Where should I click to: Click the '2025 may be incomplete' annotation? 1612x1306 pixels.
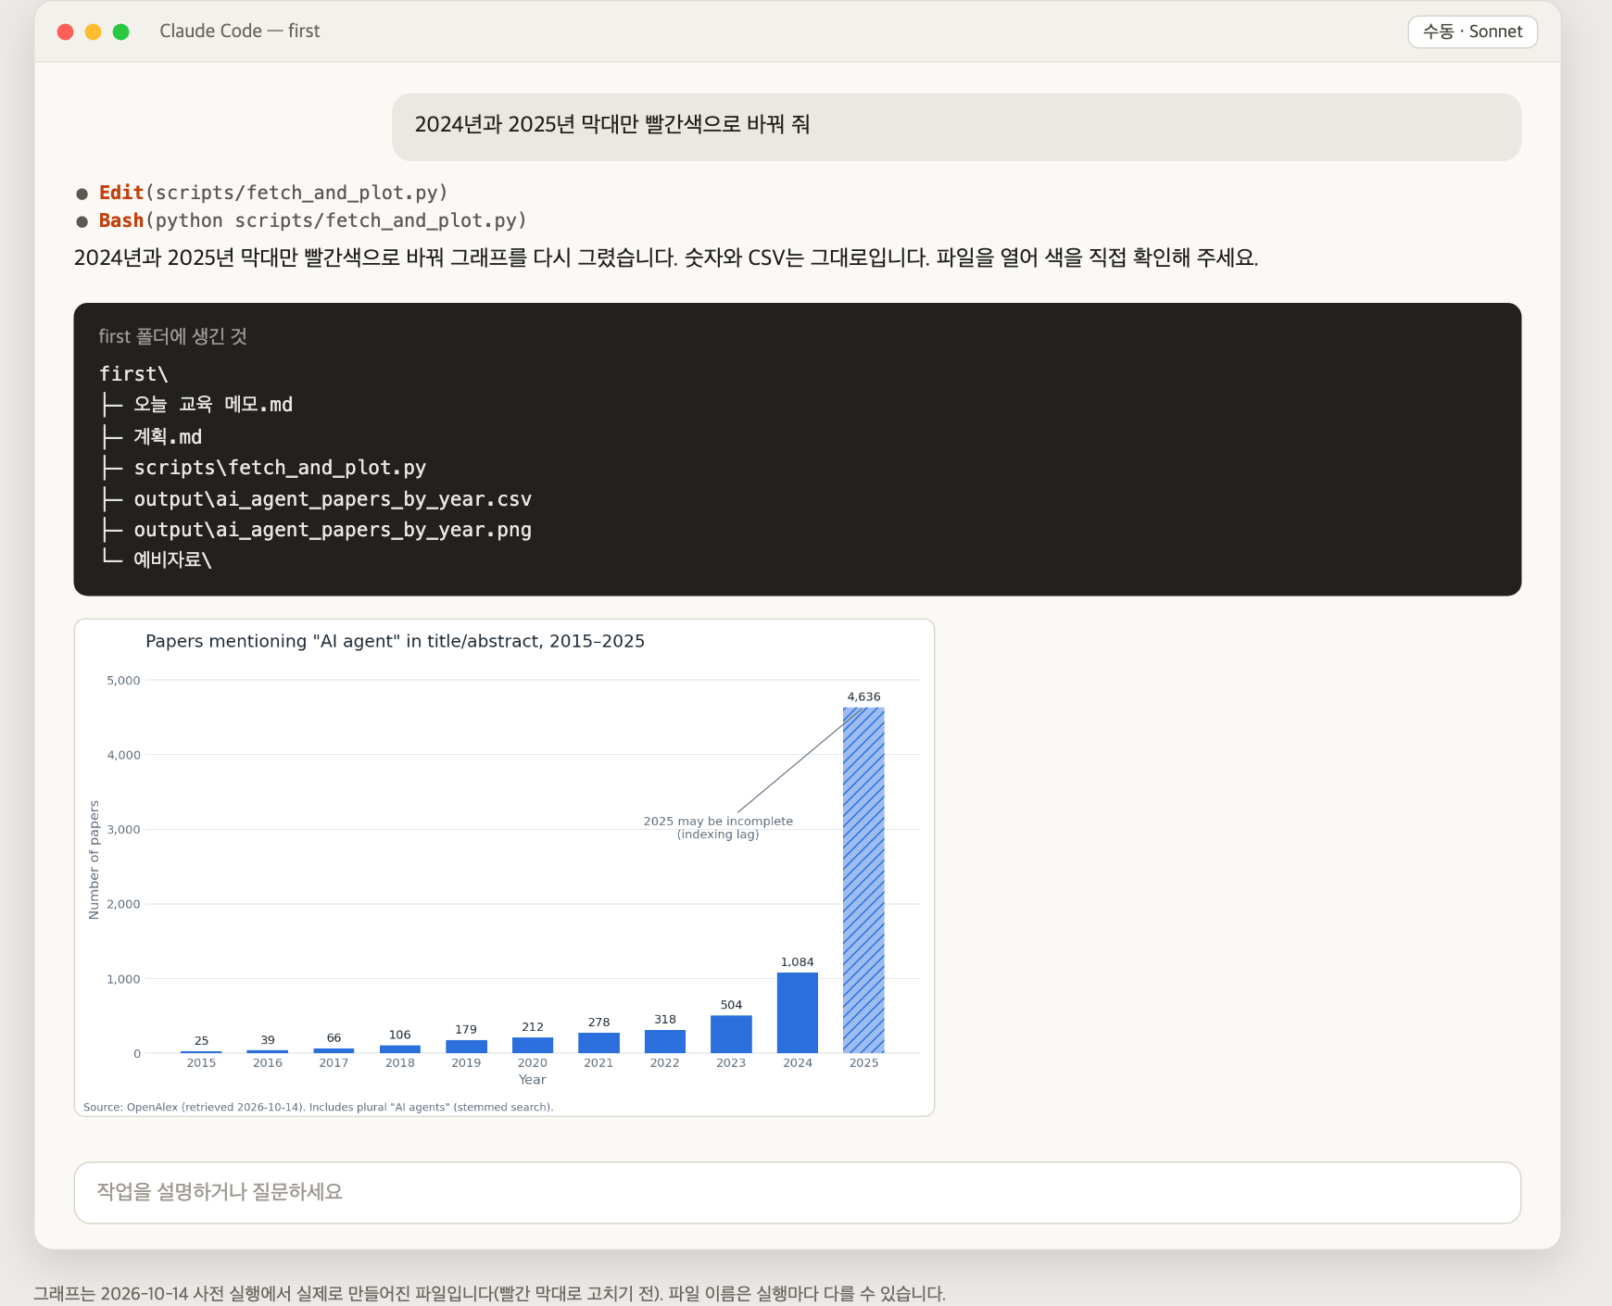click(x=718, y=827)
